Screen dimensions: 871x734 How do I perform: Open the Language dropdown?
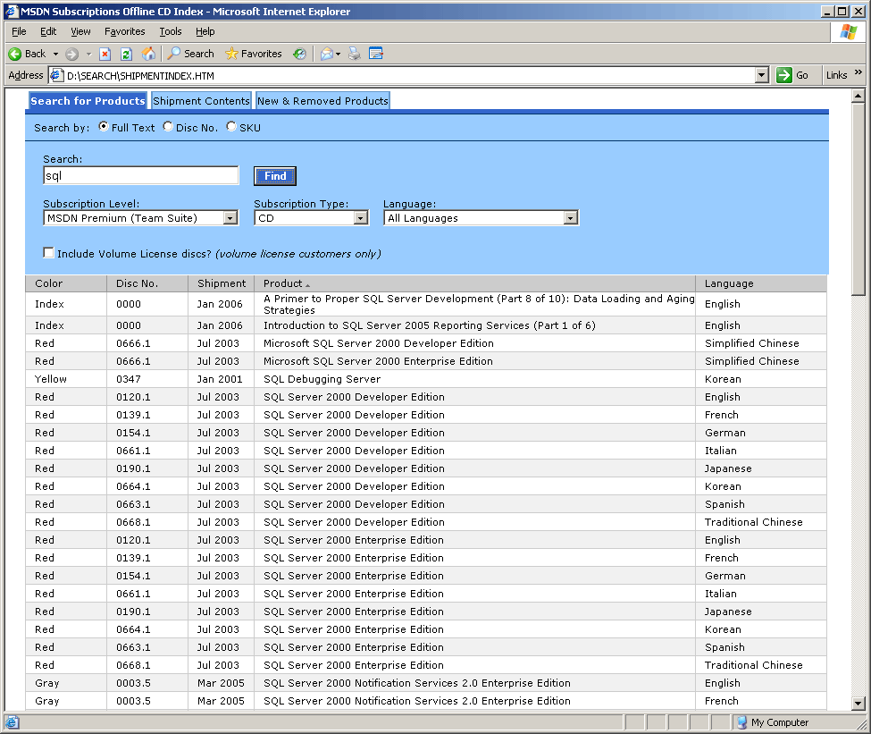[571, 218]
